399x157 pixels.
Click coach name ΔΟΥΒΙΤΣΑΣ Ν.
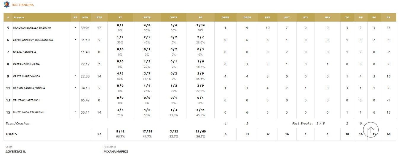(x=16, y=151)
